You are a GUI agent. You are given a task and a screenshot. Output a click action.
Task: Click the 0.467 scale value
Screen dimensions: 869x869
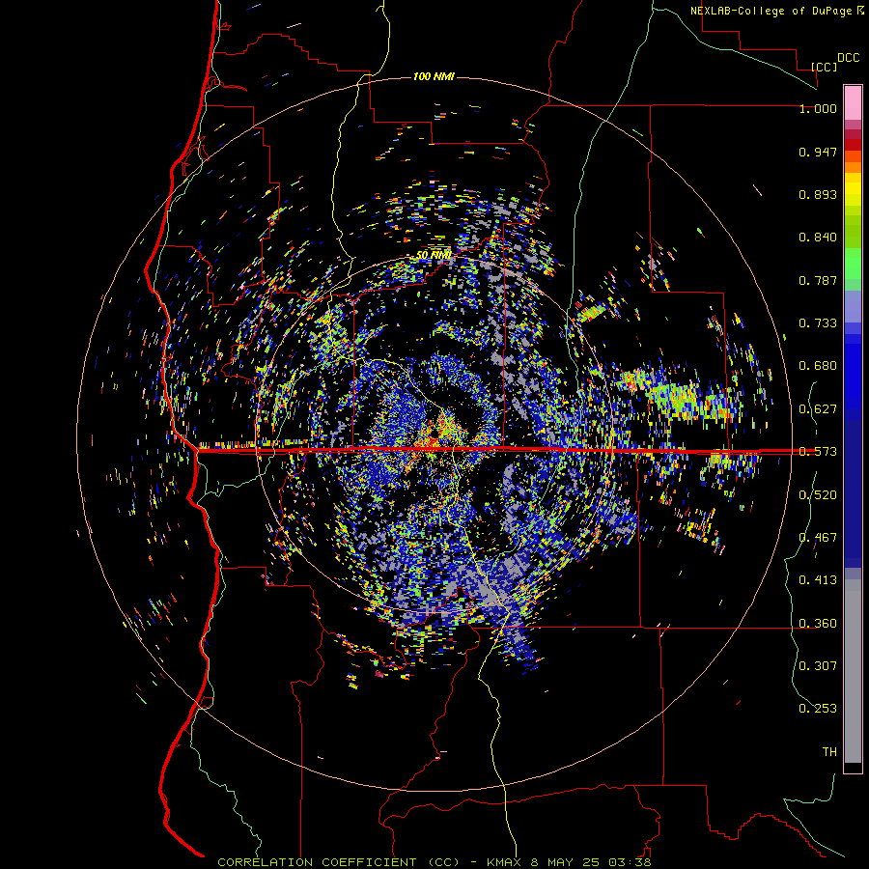(x=818, y=538)
